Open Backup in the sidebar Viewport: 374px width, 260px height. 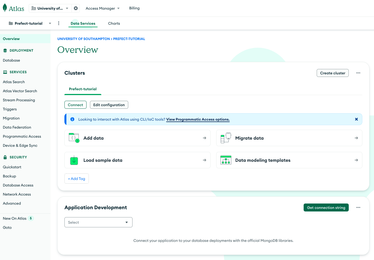(x=9, y=176)
